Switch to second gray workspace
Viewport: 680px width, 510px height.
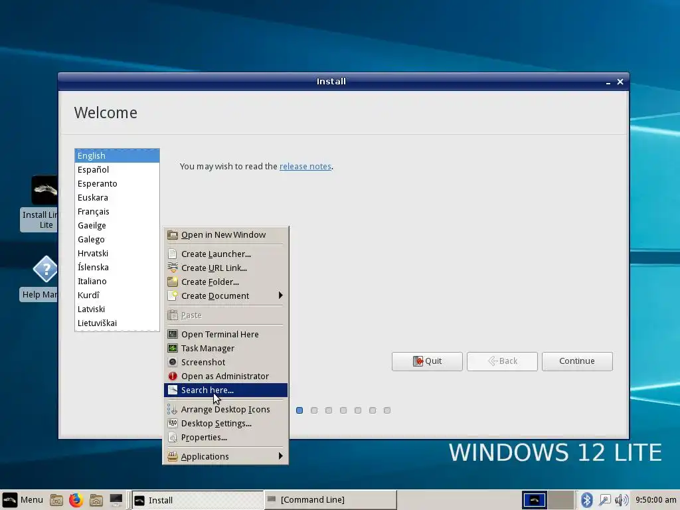(x=561, y=500)
